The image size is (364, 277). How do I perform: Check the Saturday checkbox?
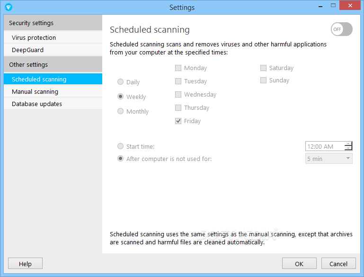263,68
